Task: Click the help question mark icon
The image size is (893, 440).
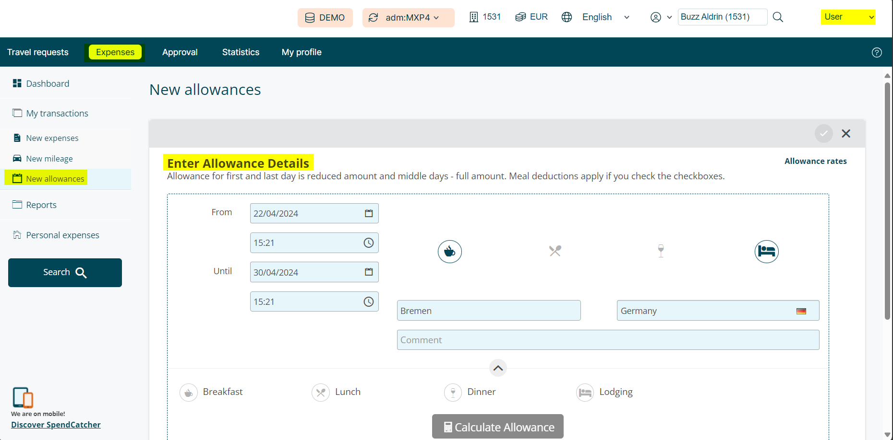Action: coord(877,53)
